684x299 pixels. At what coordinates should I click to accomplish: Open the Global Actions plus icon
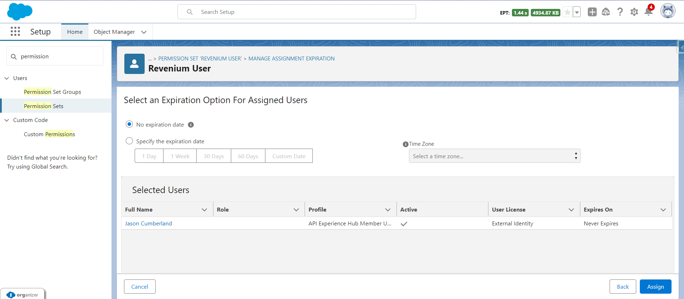point(592,12)
